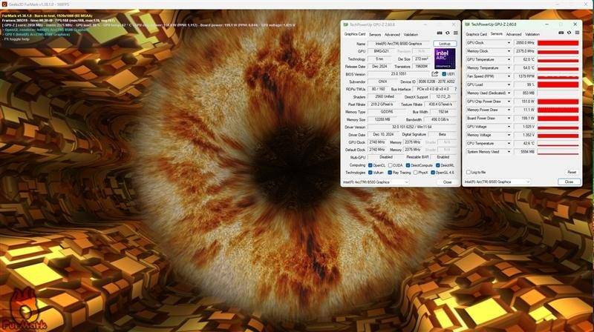Click the screenshot camera icon in Sensors window
The image size is (594, 332).
(x=561, y=33)
